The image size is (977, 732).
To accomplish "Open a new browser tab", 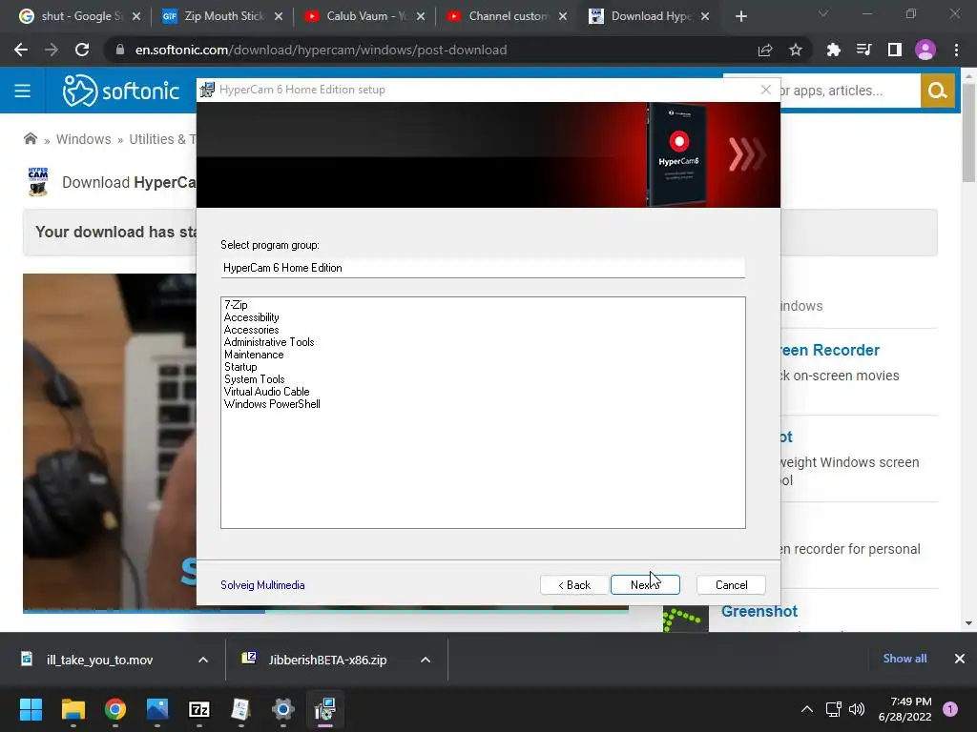I will point(740,16).
